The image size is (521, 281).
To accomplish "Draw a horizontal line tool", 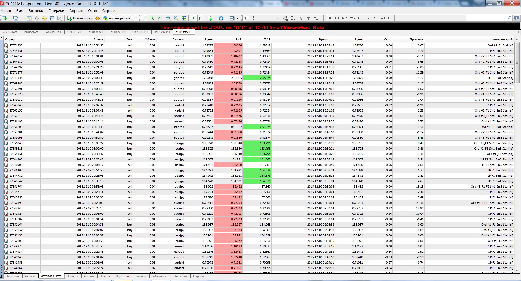I will coord(270,18).
